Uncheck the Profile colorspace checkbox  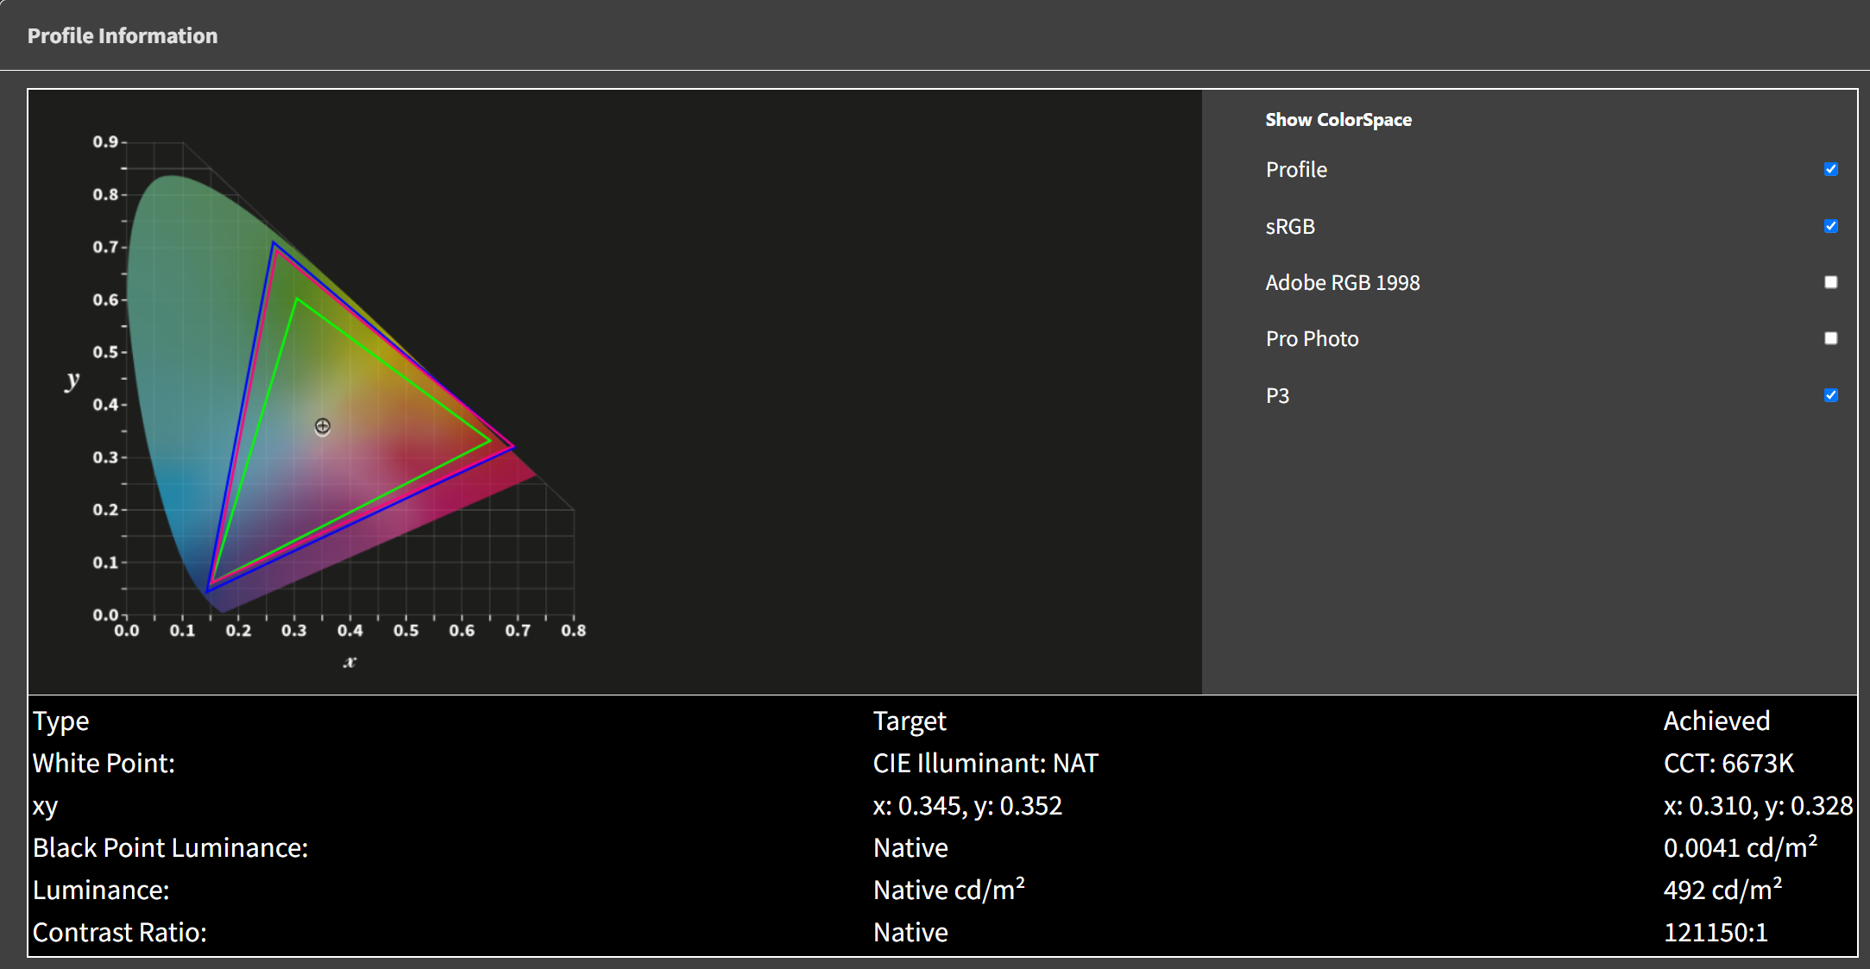1830,169
